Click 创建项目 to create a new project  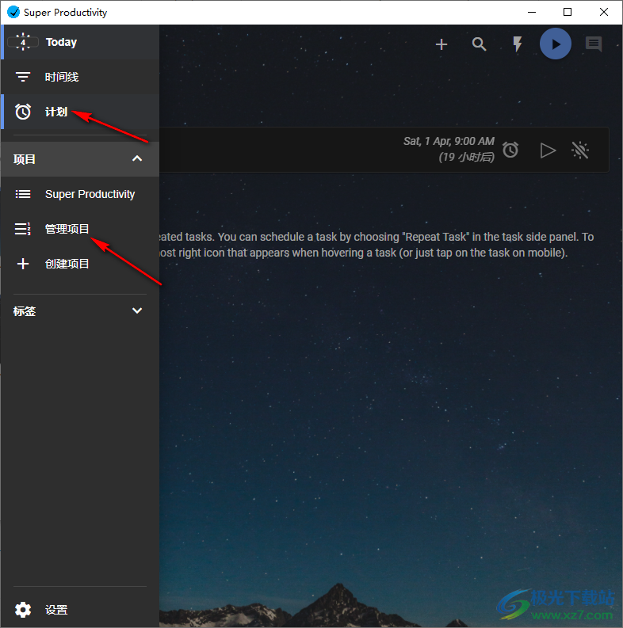point(67,264)
